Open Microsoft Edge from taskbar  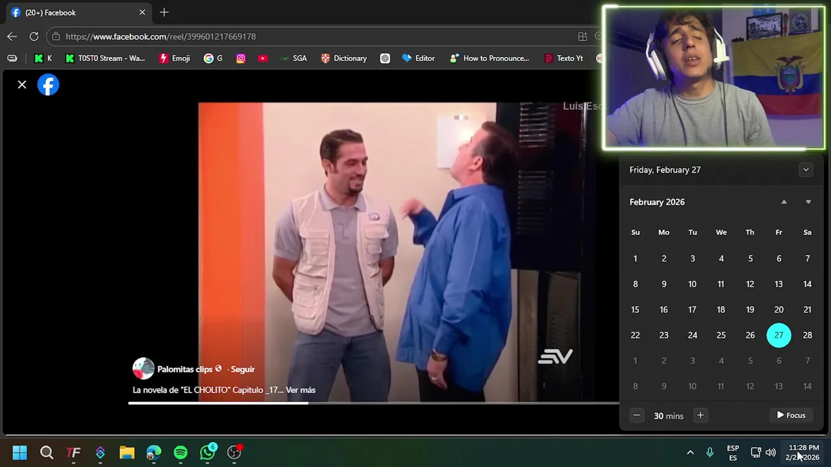pos(154,453)
